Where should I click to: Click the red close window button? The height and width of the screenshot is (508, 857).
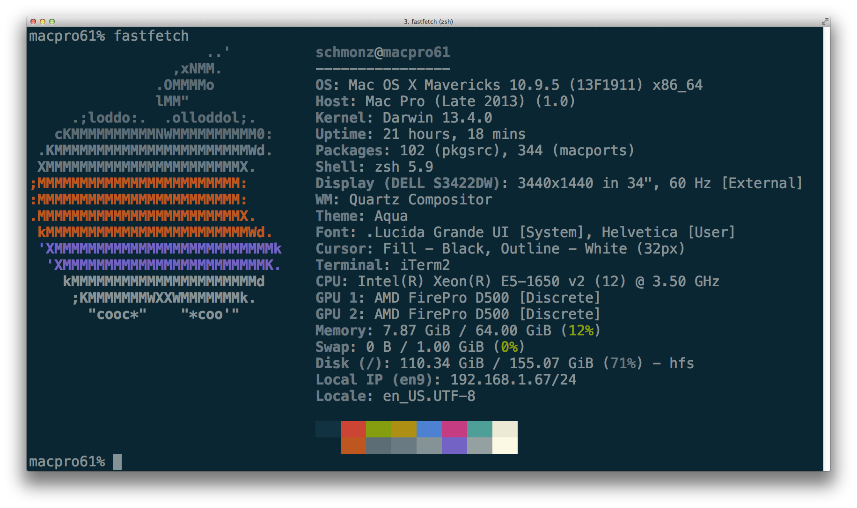33,22
